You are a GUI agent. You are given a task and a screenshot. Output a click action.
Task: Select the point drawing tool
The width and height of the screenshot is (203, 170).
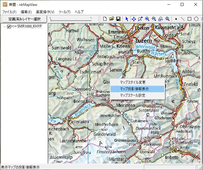point(176,19)
